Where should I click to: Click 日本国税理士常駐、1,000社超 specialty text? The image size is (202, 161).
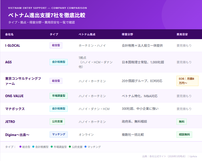pyautogui.click(x=143, y=62)
